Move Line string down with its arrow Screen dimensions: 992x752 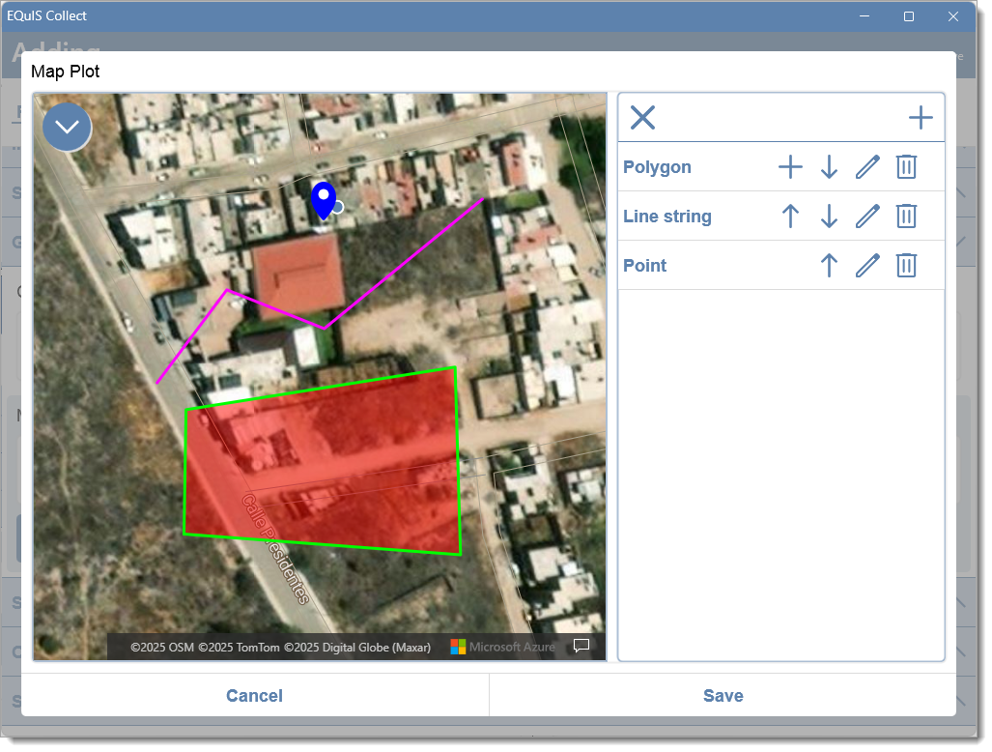coord(829,216)
